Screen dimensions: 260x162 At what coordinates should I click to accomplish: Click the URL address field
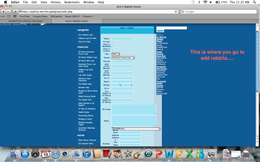tap(98, 12)
